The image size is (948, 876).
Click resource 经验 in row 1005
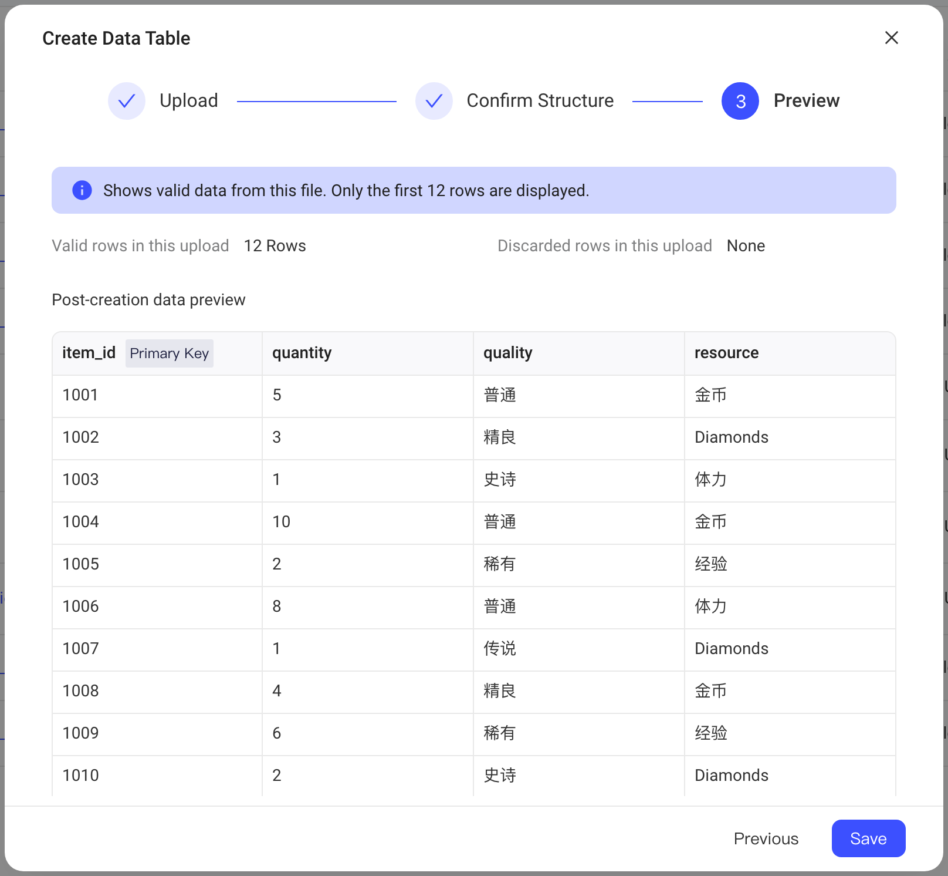click(x=790, y=565)
